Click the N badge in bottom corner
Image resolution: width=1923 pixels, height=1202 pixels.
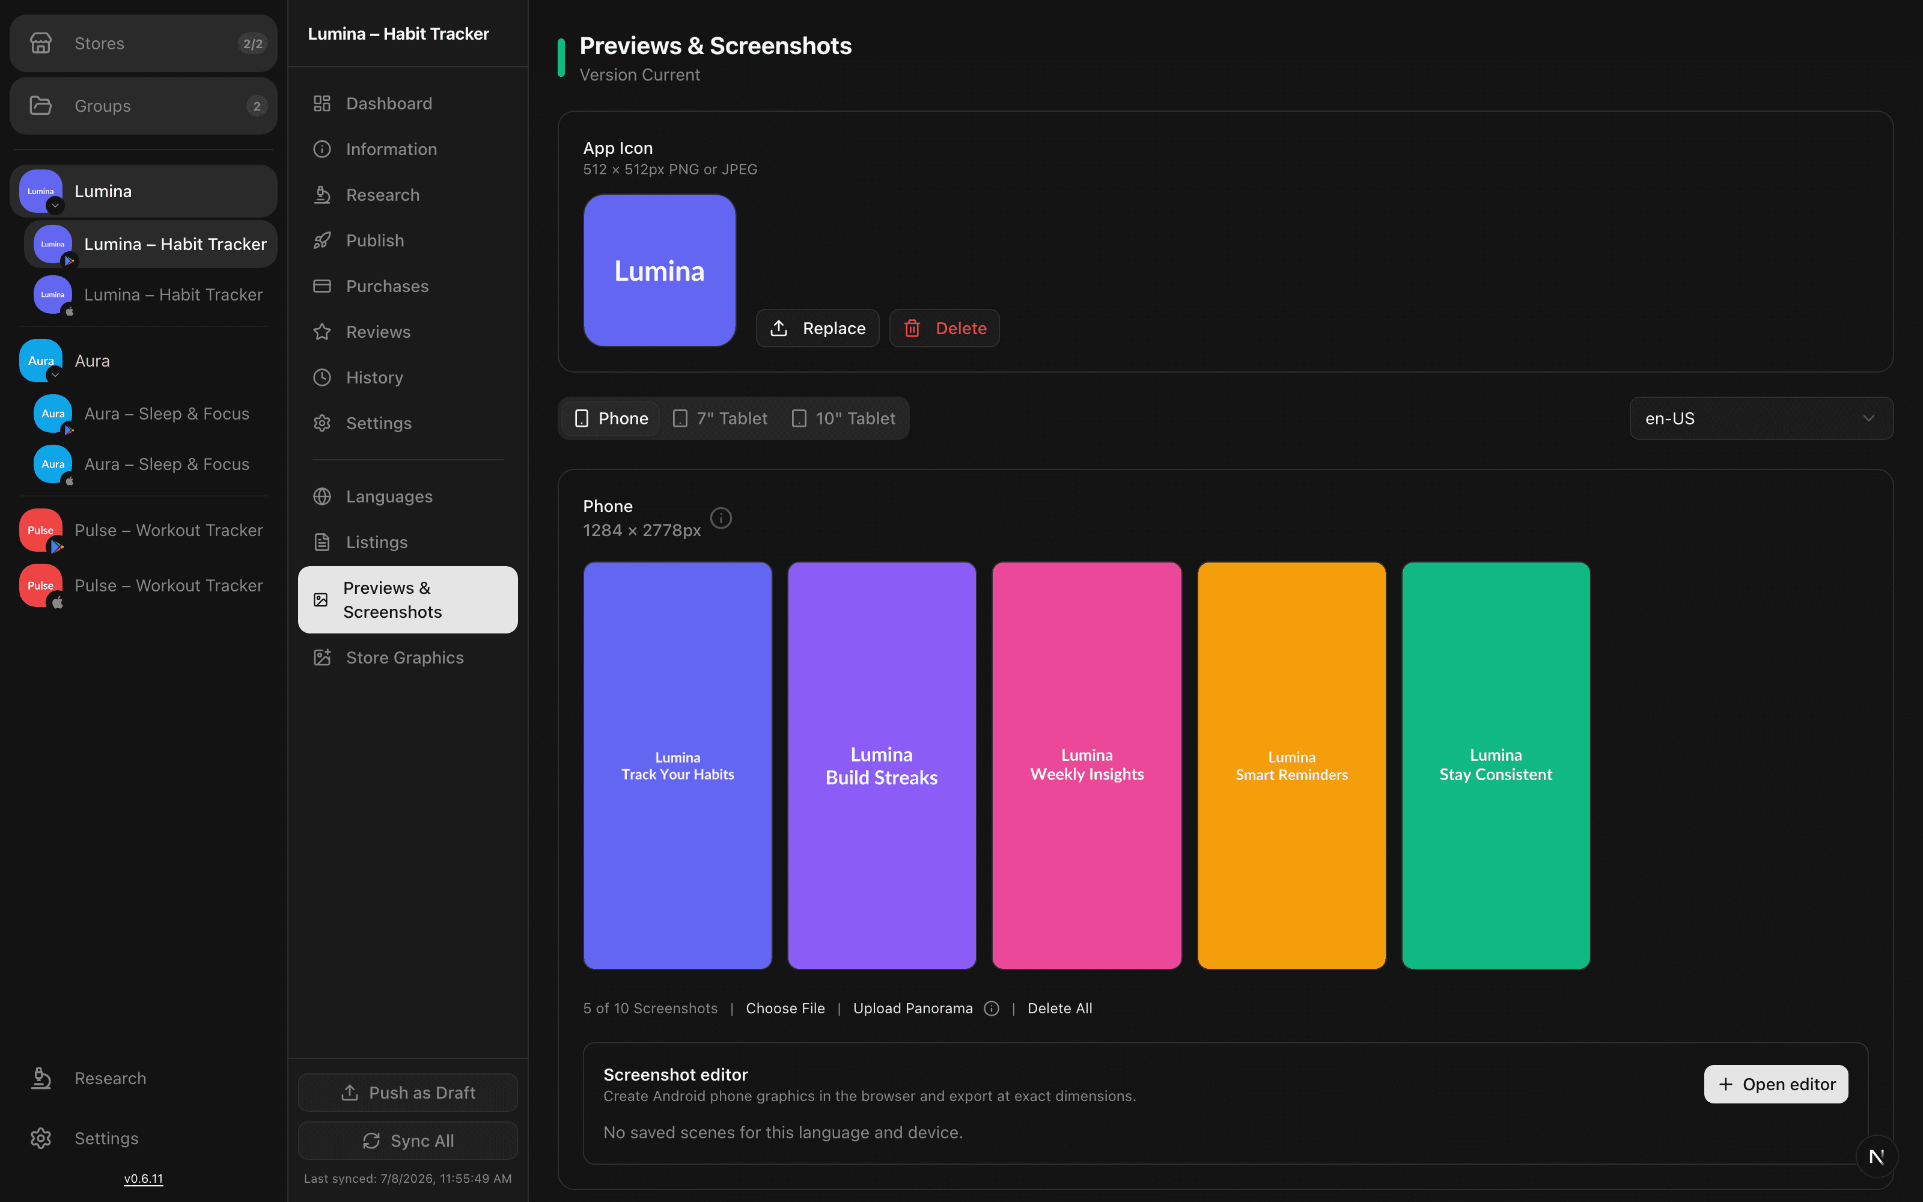(1877, 1157)
